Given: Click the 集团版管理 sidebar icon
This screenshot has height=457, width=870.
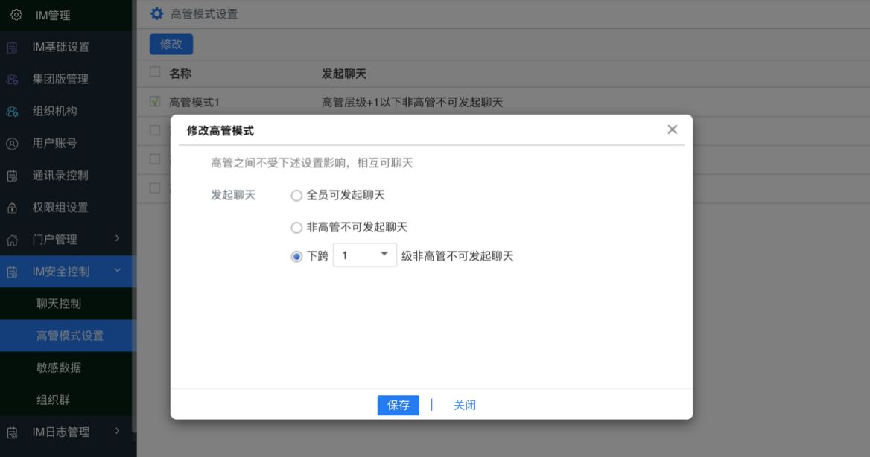Looking at the screenshot, I should point(12,80).
